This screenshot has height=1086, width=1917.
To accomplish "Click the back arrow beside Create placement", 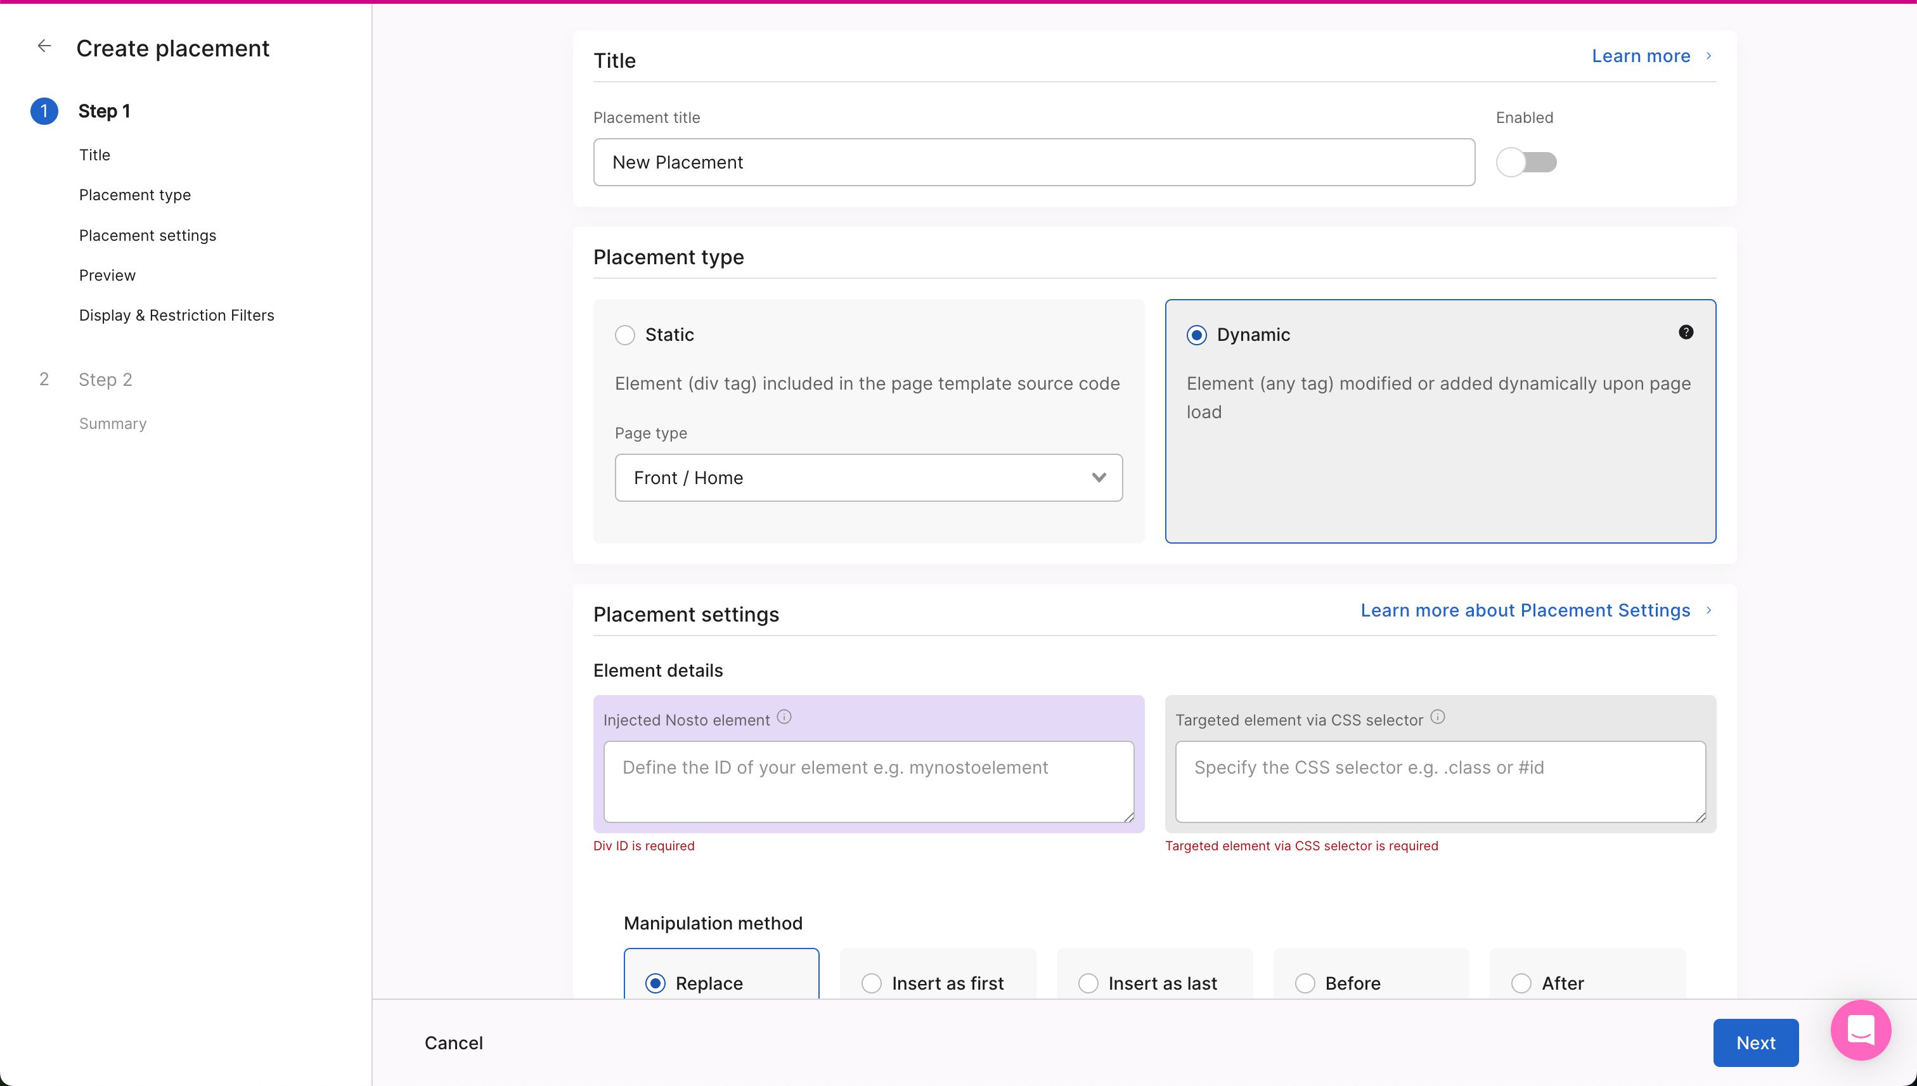I will pyautogui.click(x=44, y=46).
